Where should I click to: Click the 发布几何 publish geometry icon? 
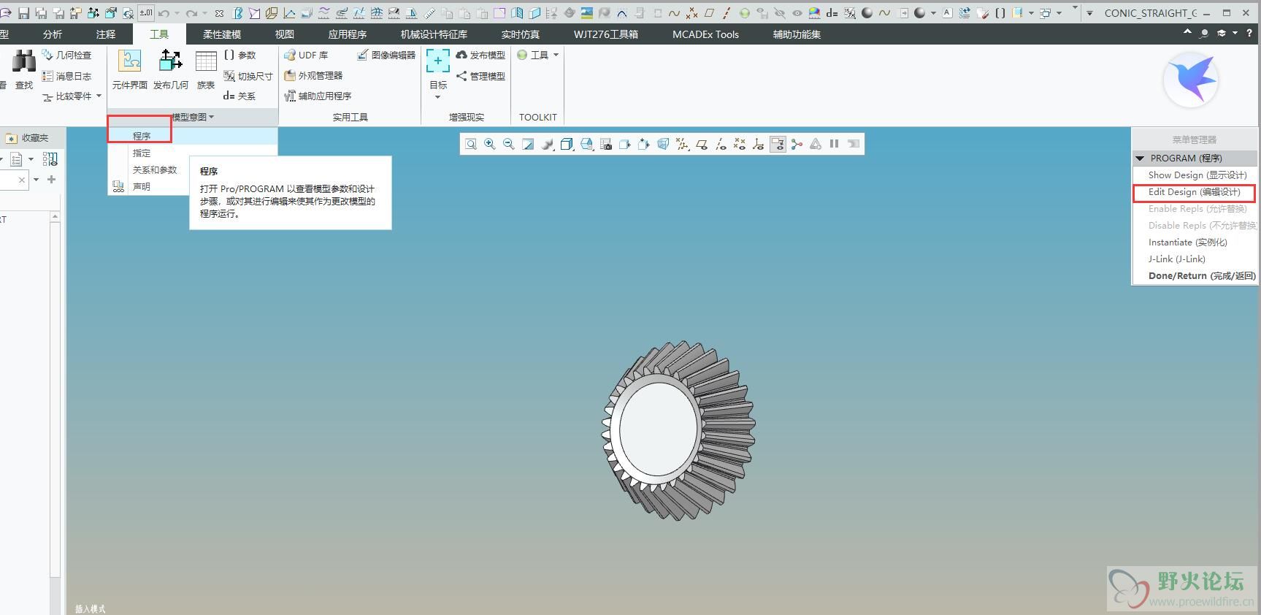point(170,70)
